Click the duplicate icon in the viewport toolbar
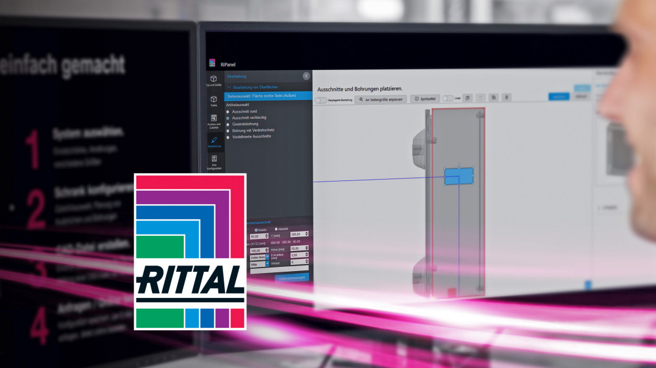The image size is (656, 368). click(494, 97)
